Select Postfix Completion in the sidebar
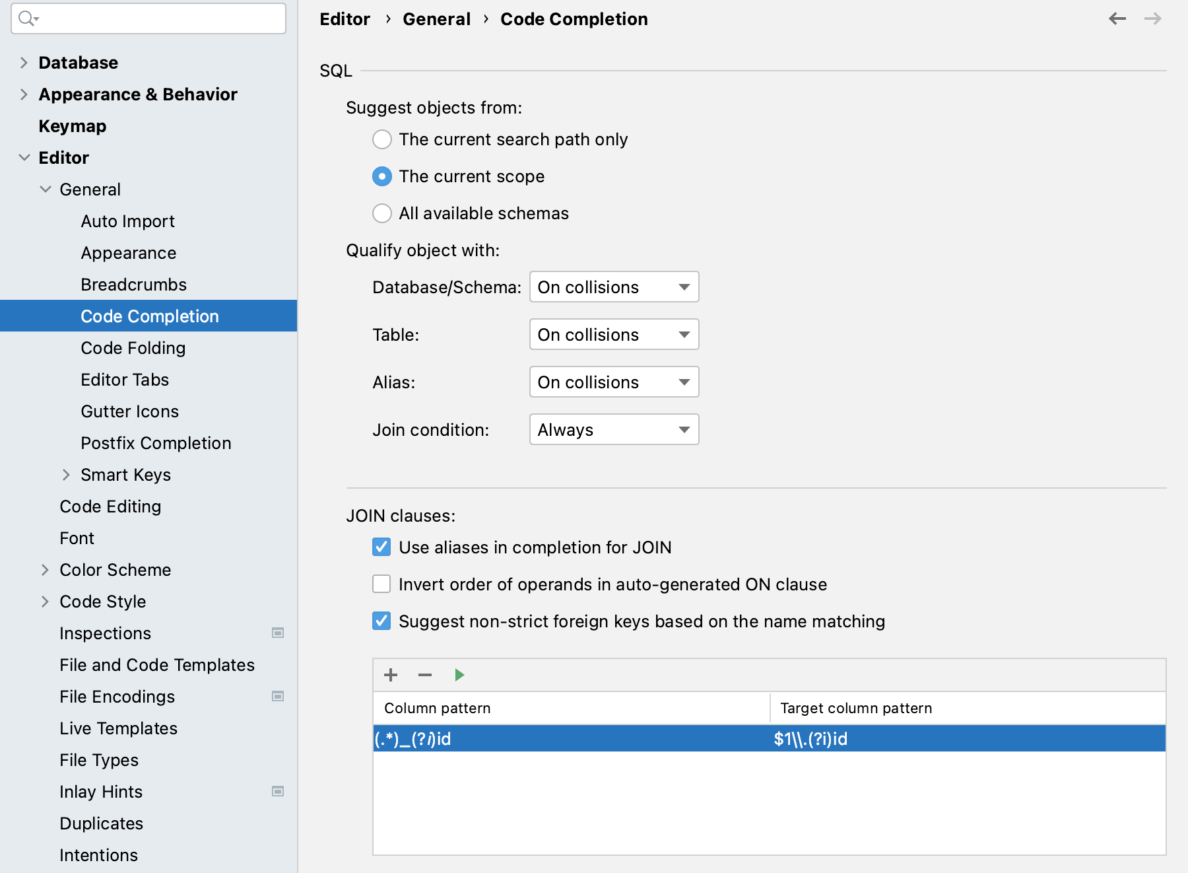This screenshot has width=1188, height=873. tap(156, 442)
